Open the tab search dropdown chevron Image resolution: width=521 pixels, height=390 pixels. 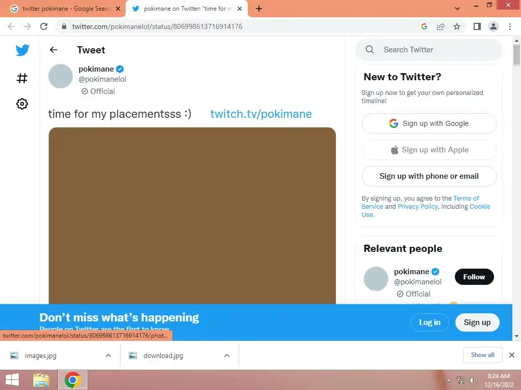pyautogui.click(x=457, y=9)
